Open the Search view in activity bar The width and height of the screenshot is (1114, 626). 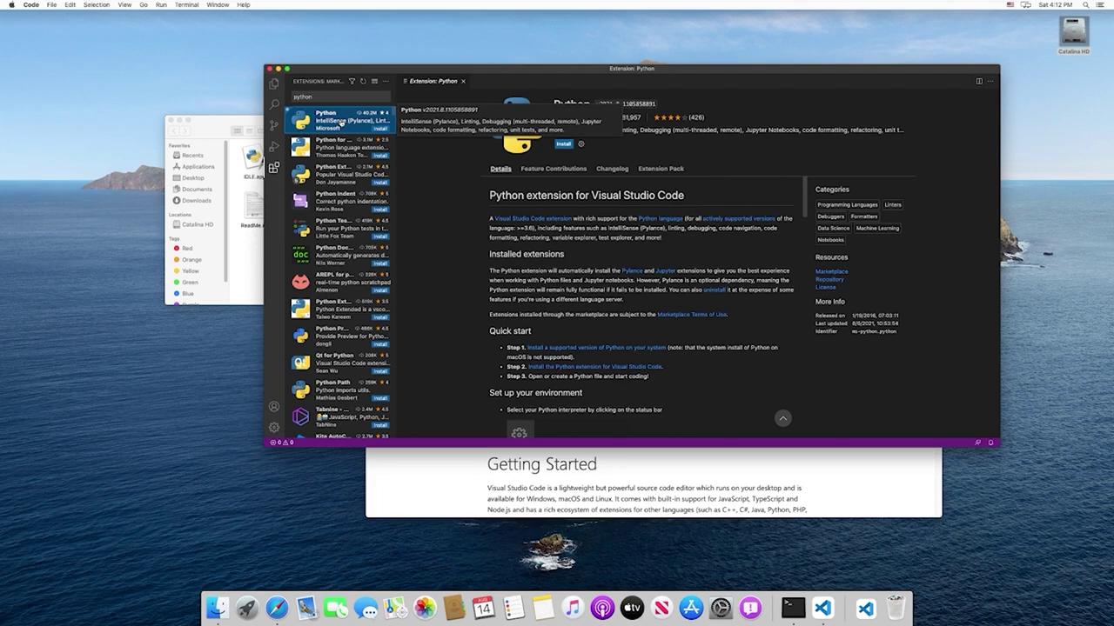click(x=274, y=104)
